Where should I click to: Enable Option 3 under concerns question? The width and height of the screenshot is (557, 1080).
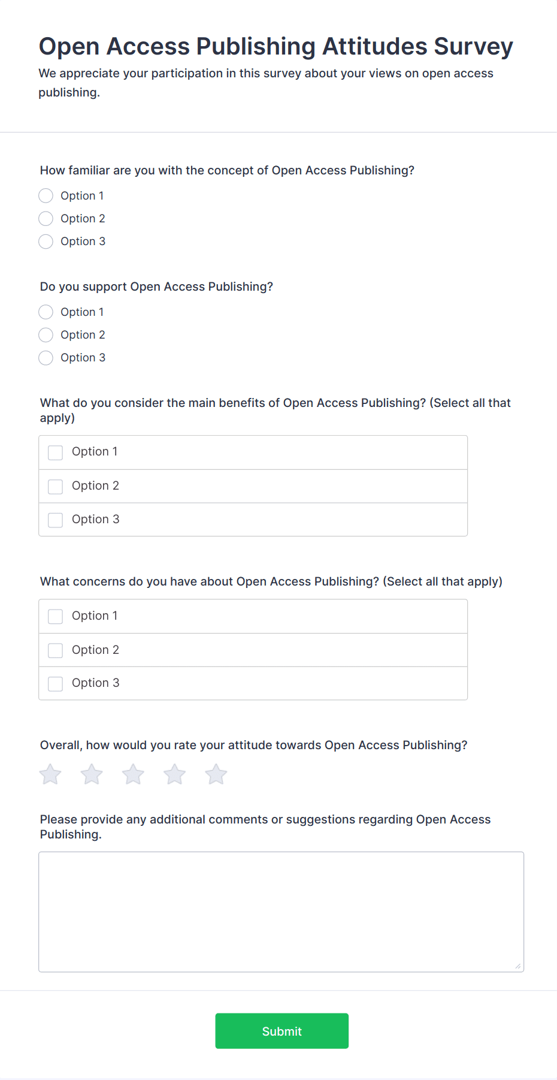56,683
